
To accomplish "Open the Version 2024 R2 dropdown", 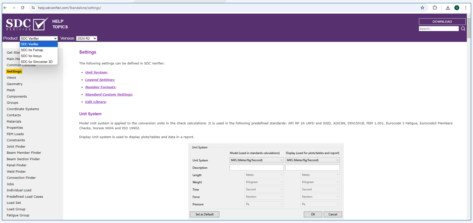I will tap(87, 38).
